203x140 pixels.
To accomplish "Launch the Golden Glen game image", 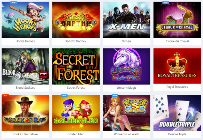I will click(x=76, y=113).
